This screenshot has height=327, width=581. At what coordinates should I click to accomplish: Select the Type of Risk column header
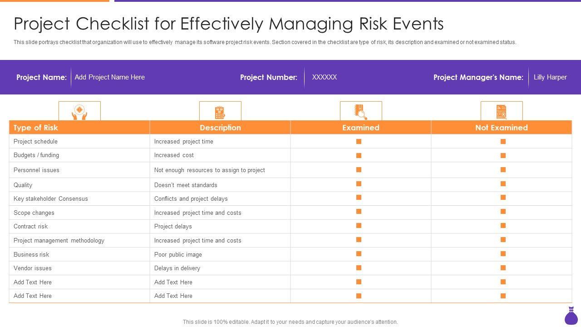tap(36, 128)
